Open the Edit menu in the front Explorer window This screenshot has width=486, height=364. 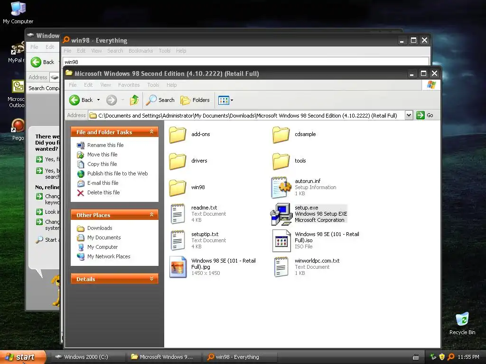point(88,85)
